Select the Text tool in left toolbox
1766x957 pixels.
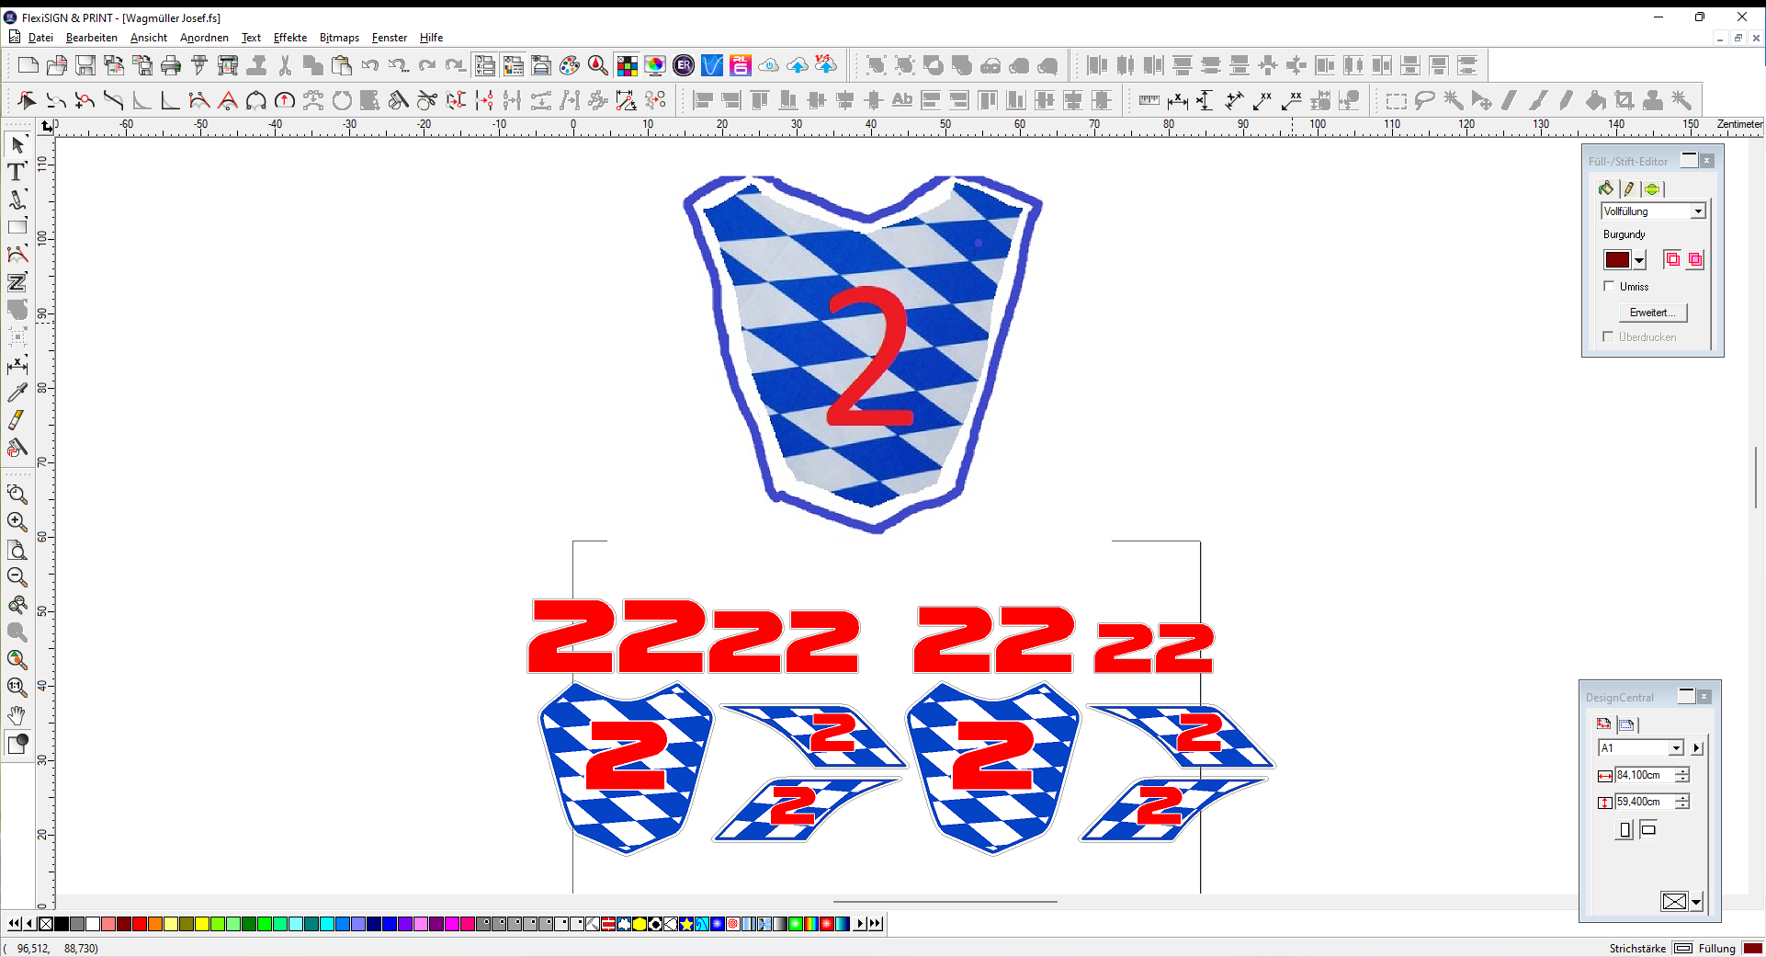17,172
